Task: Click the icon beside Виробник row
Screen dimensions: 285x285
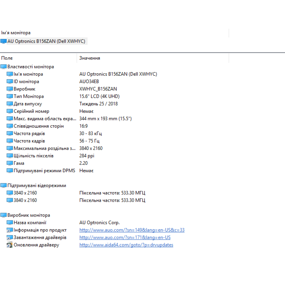Action: tap(10, 89)
